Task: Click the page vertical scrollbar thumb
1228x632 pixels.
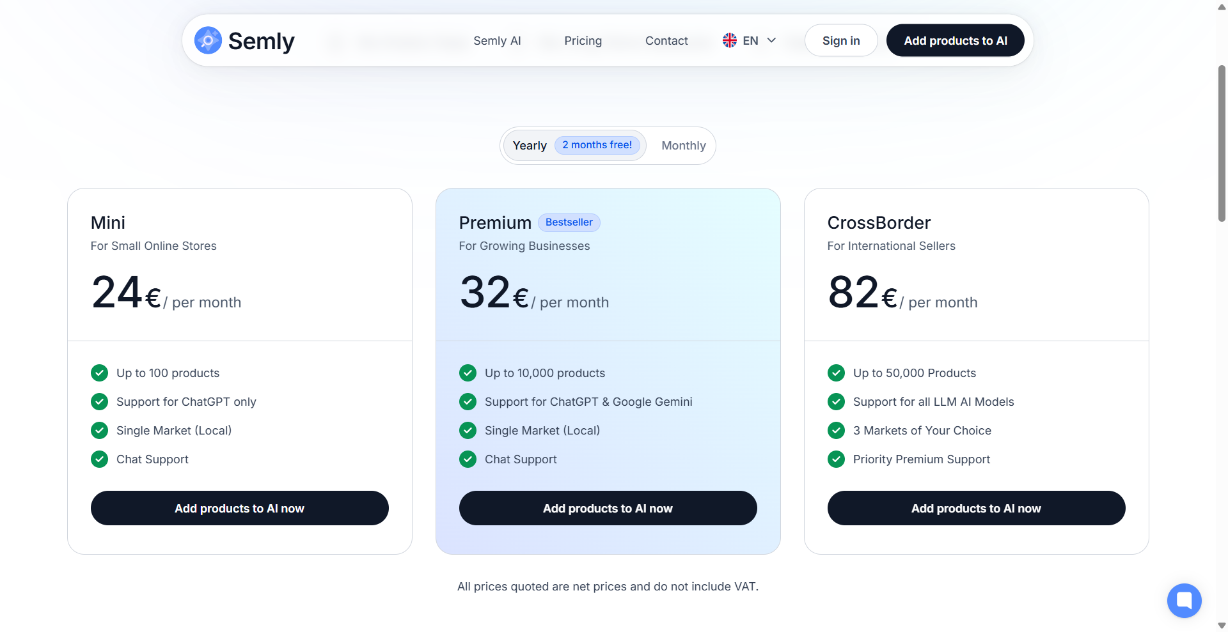Action: click(x=1222, y=143)
